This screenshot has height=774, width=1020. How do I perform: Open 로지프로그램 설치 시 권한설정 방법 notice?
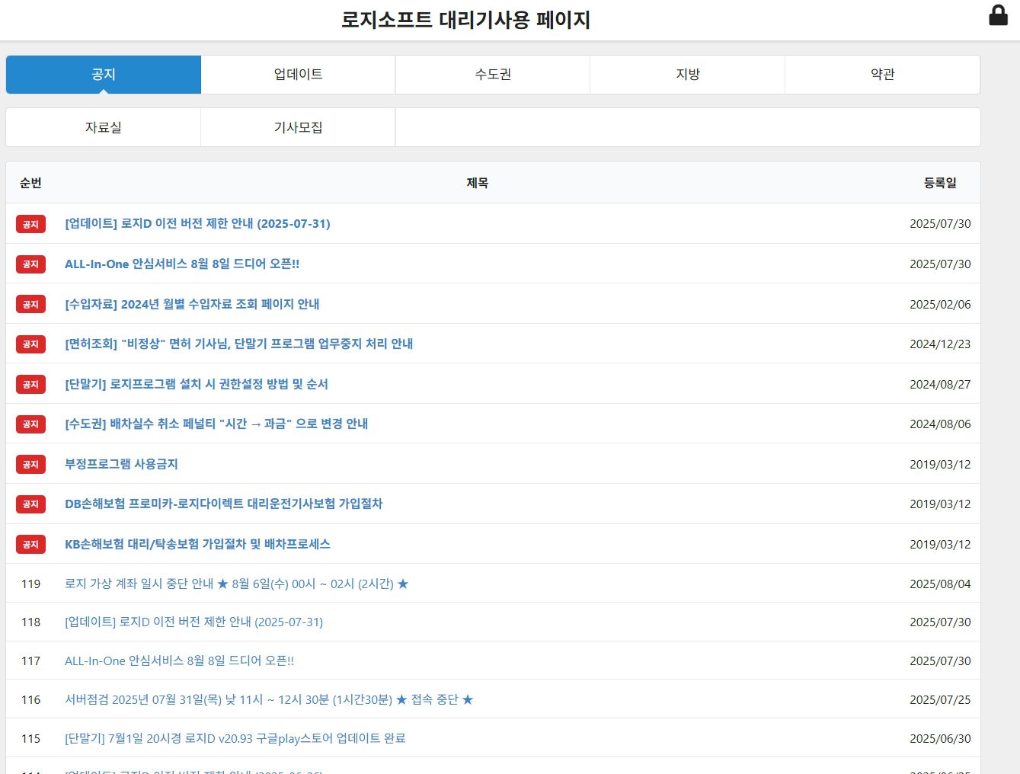[x=197, y=384]
